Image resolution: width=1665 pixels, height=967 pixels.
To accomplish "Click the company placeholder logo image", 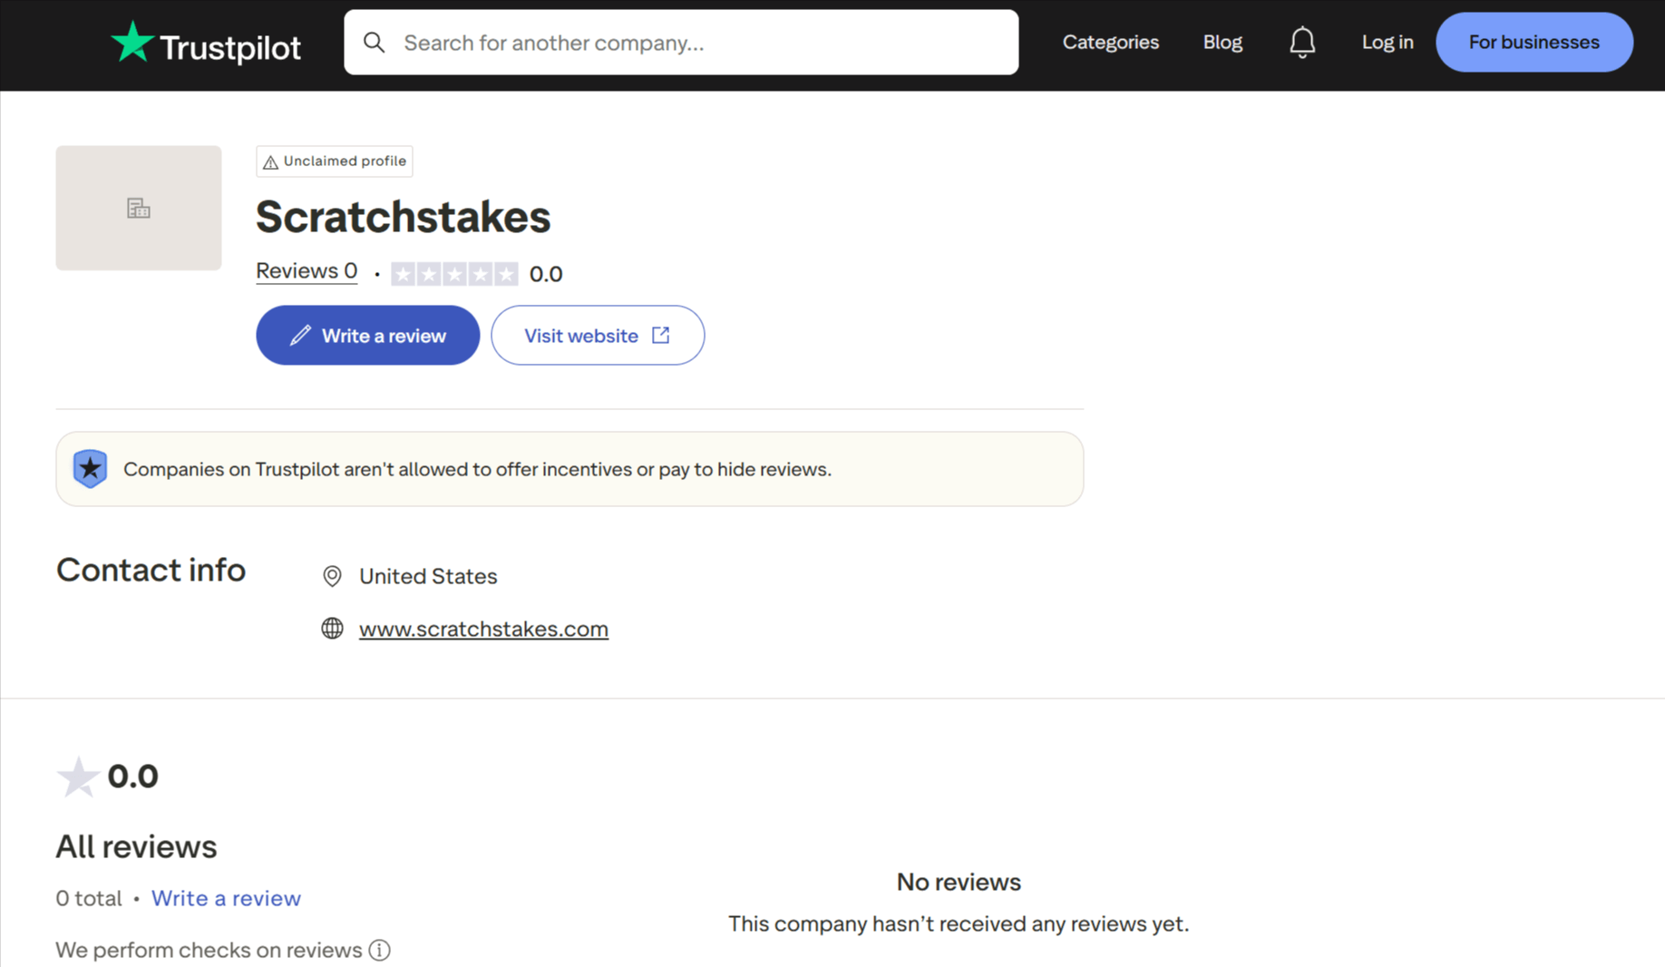I will click(x=139, y=208).
